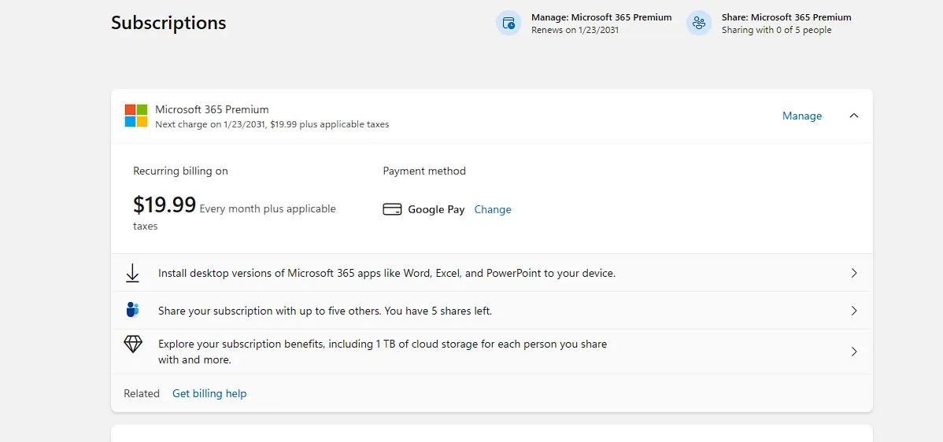Open the Install desktop versions row arrow
Image resolution: width=943 pixels, height=442 pixels.
click(x=854, y=273)
